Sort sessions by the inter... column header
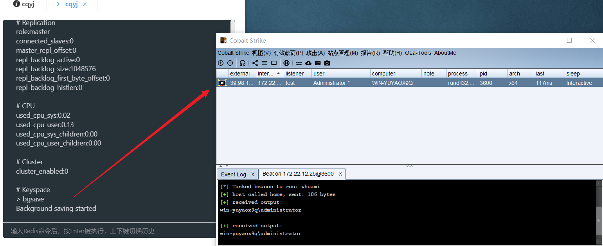This screenshot has width=603, height=246. click(x=270, y=74)
